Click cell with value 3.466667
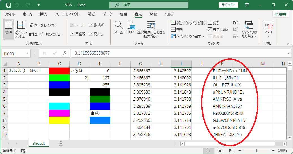Screen dimensions: 293x154 point(141,78)
